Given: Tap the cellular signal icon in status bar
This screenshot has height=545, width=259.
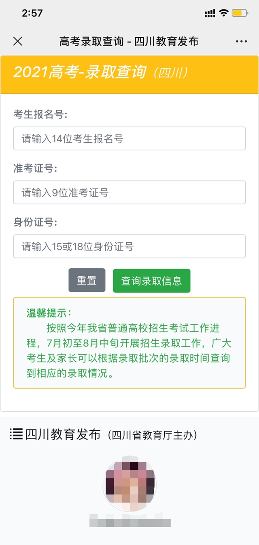Looking at the screenshot, I should [x=211, y=13].
